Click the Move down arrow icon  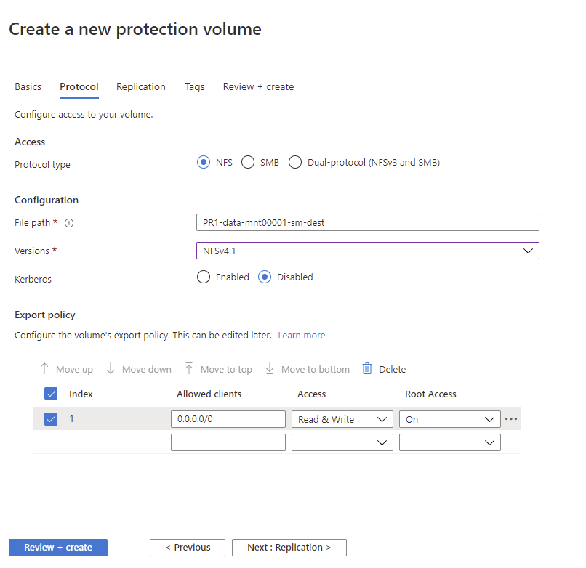[111, 369]
